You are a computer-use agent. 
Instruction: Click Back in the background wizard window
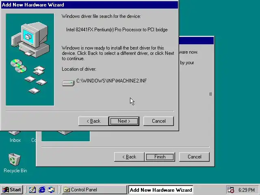click(x=129, y=157)
